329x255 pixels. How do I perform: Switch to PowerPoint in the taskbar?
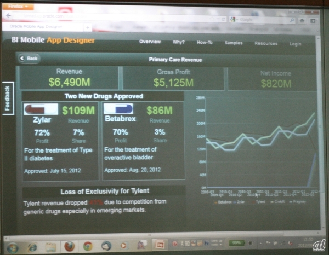click(159, 244)
